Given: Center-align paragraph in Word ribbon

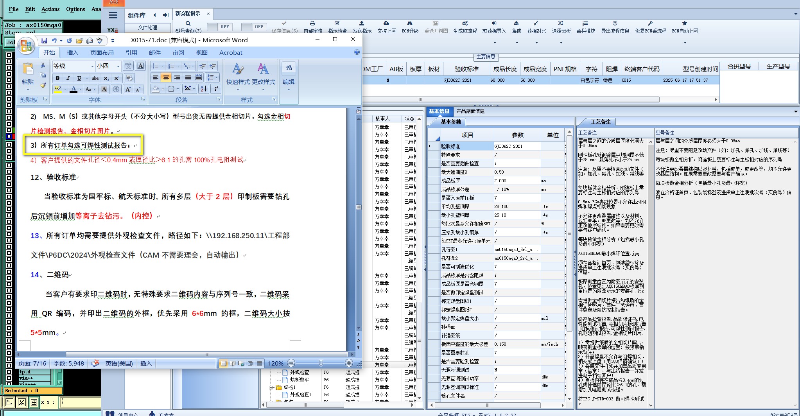Looking at the screenshot, I should coord(166,77).
